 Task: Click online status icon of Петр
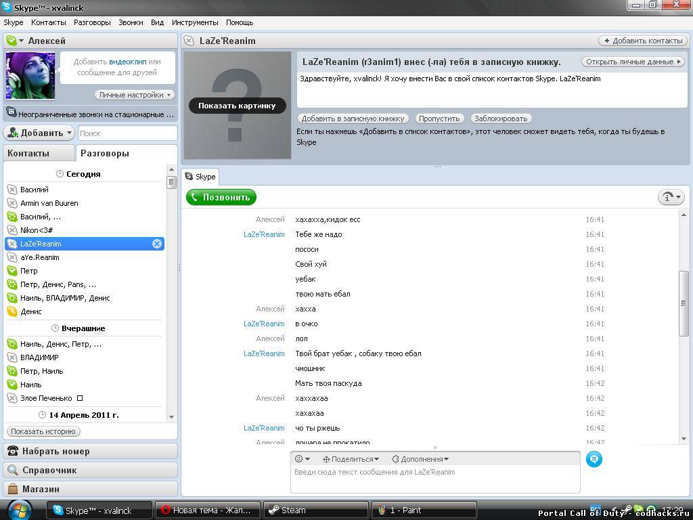click(x=12, y=271)
